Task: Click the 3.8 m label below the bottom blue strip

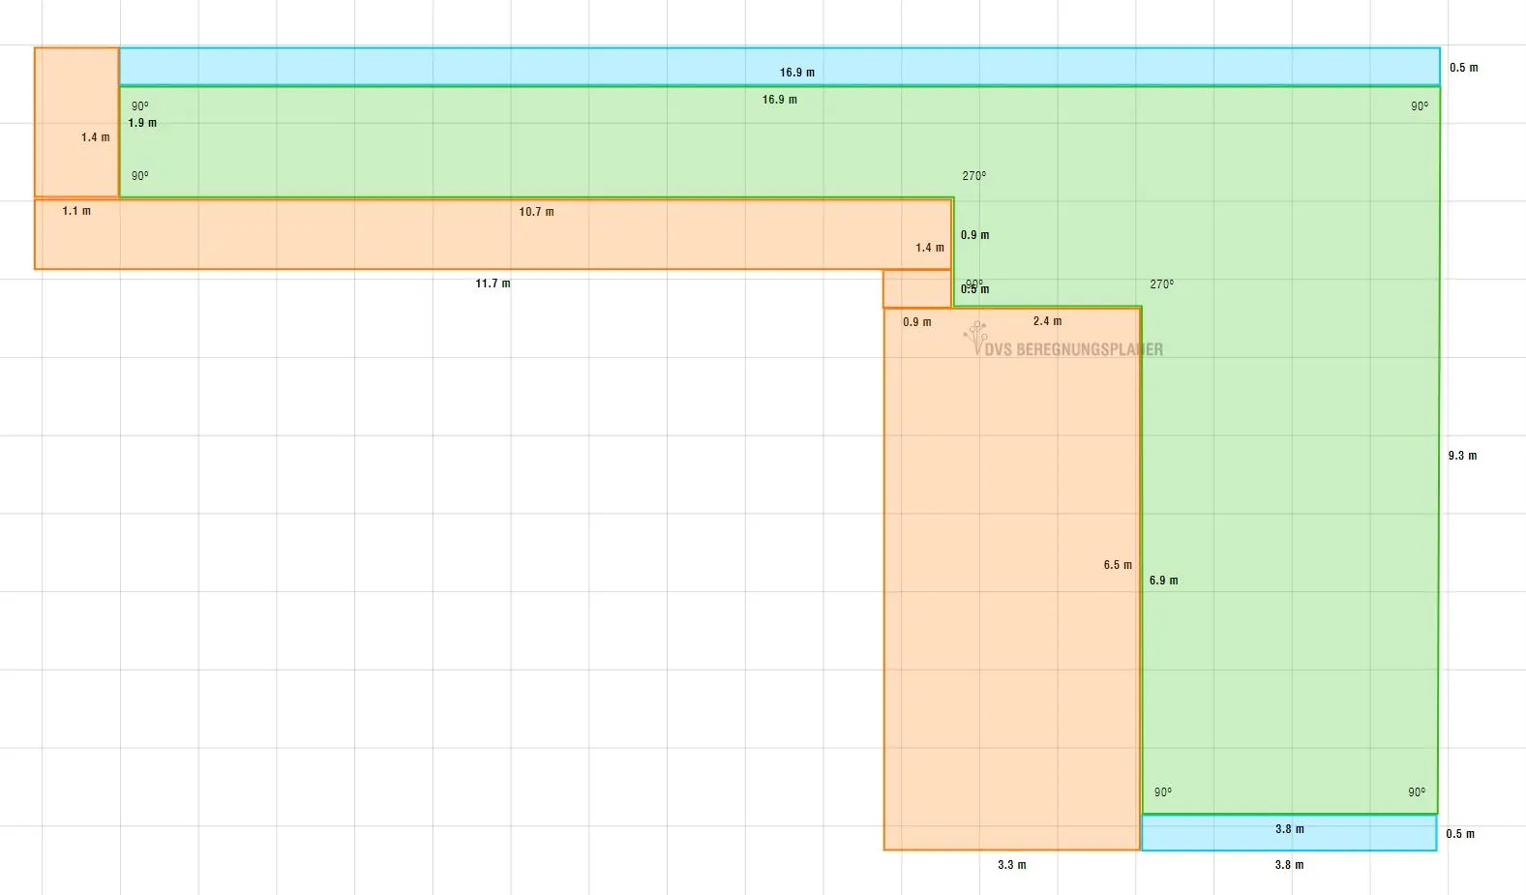Action: pyautogui.click(x=1289, y=865)
